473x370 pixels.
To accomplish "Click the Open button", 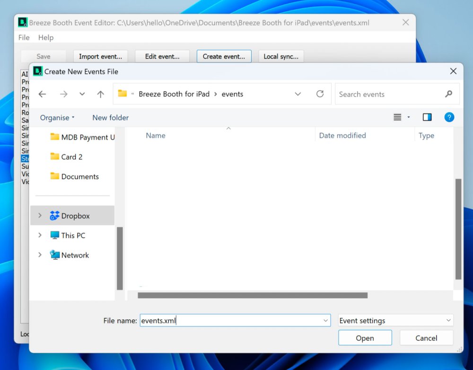I will pos(365,338).
